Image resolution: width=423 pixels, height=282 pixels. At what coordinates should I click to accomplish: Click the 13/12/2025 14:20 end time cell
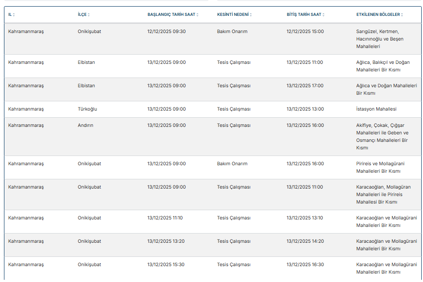(305, 241)
